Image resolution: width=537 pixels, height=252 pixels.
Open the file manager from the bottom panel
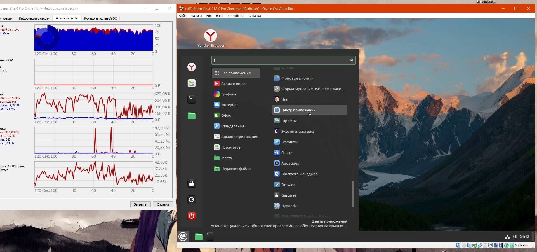coord(199,237)
